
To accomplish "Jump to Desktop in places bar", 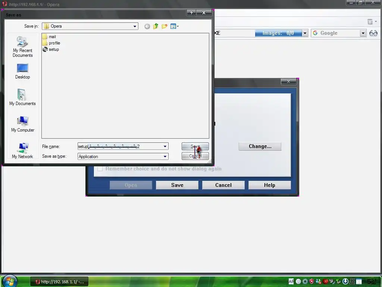I will coord(22,71).
